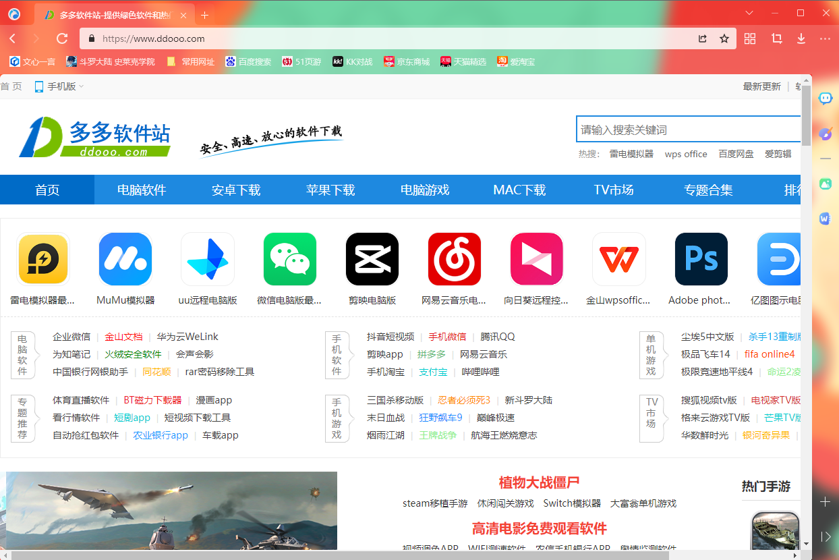Open the 王牌战争 link
Screen dimensions: 839x560
pyautogui.click(x=438, y=435)
